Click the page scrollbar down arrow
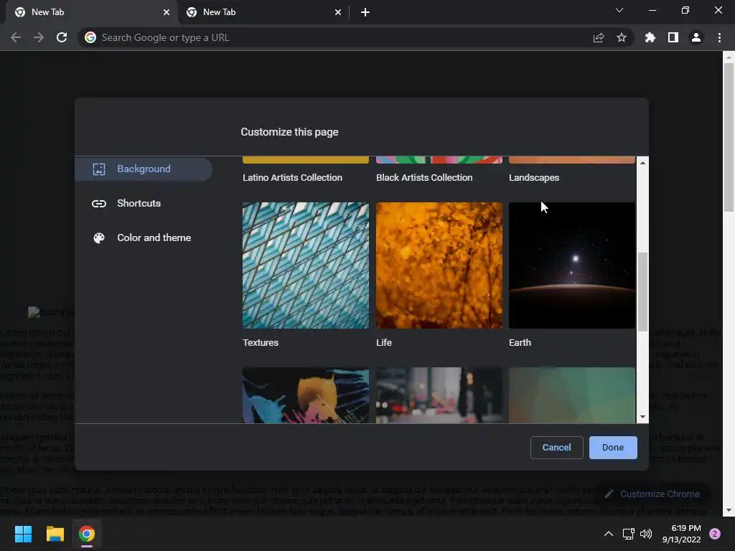735x551 pixels. (728, 511)
